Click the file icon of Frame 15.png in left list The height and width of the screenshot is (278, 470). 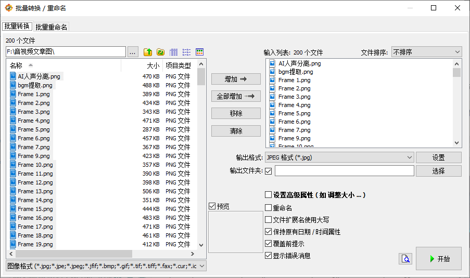pyautogui.click(x=13, y=209)
